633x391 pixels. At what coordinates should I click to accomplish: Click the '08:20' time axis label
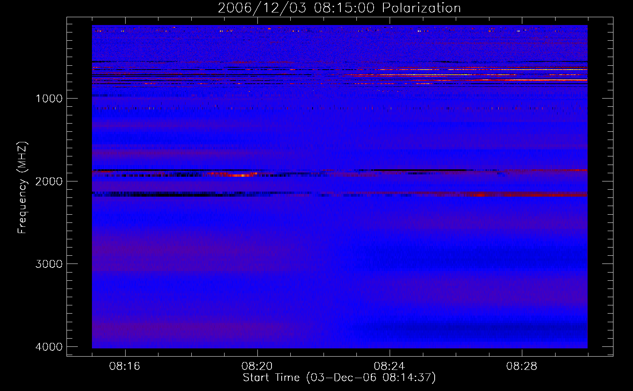(x=257, y=366)
